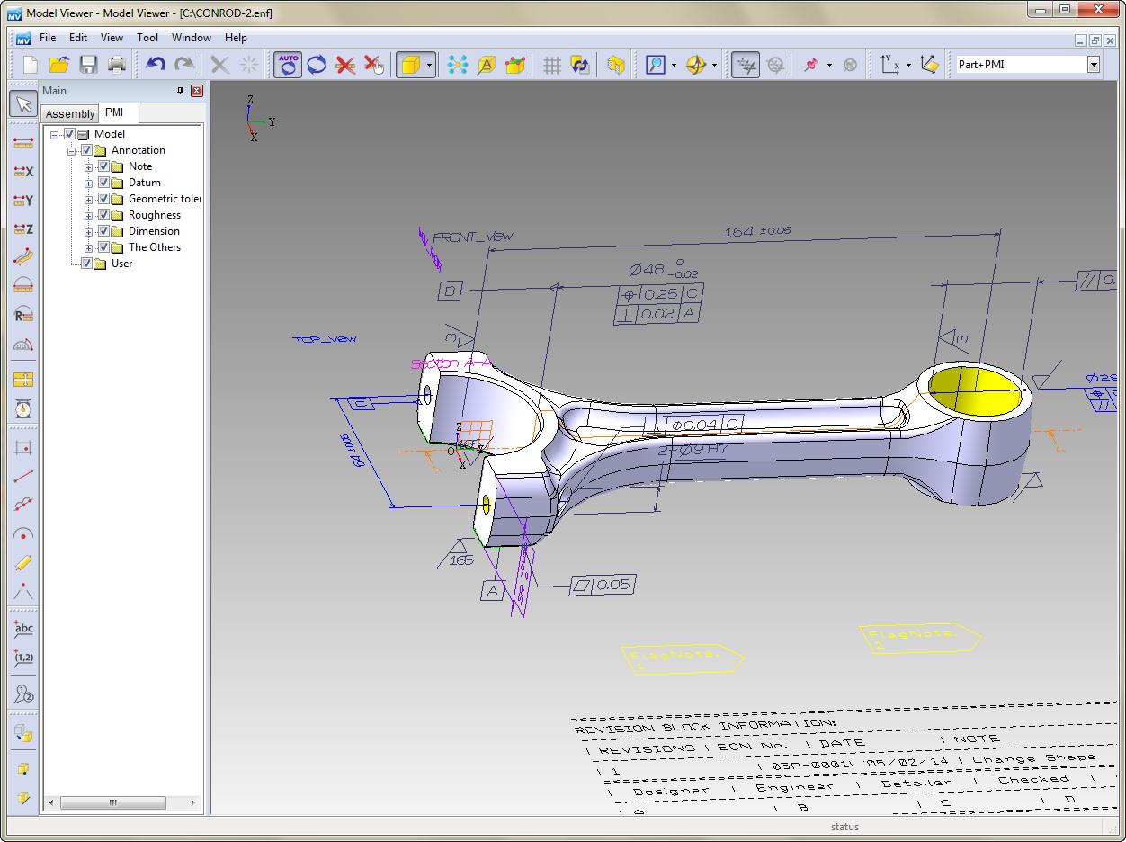1126x842 pixels.
Task: Switch to the Assembly tab
Action: tap(68, 113)
